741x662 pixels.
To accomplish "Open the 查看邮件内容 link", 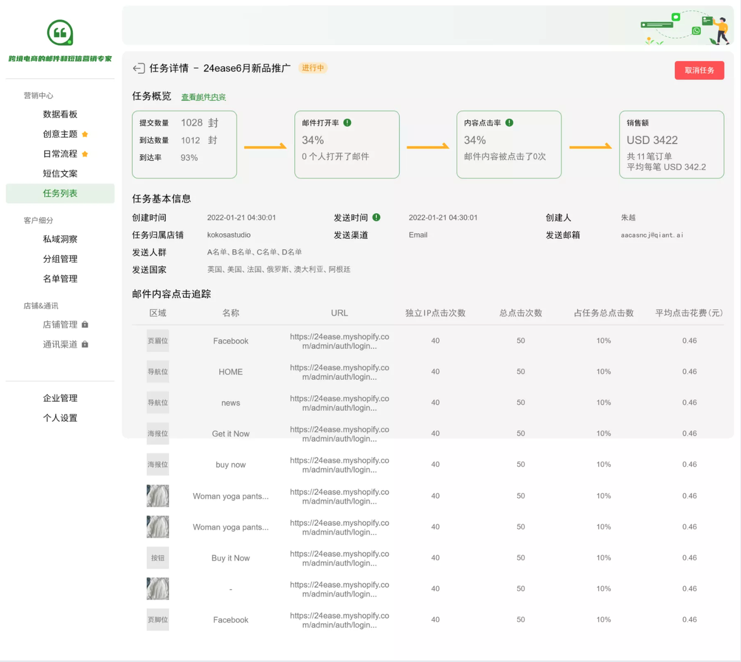I will [204, 97].
